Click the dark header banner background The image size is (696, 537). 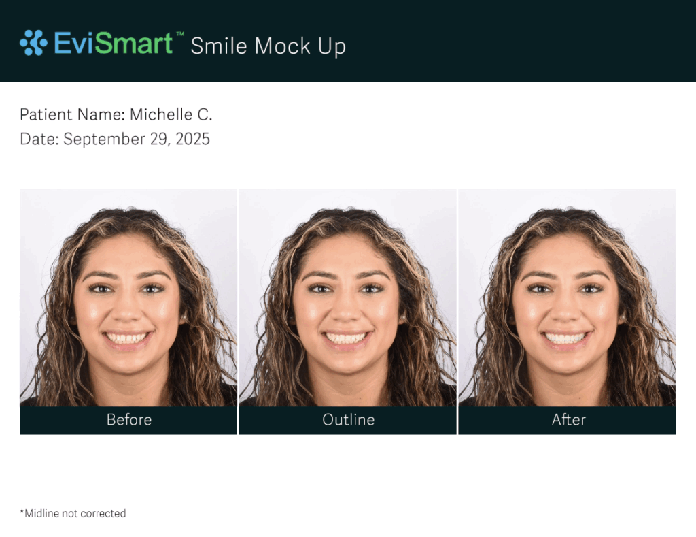488,41
